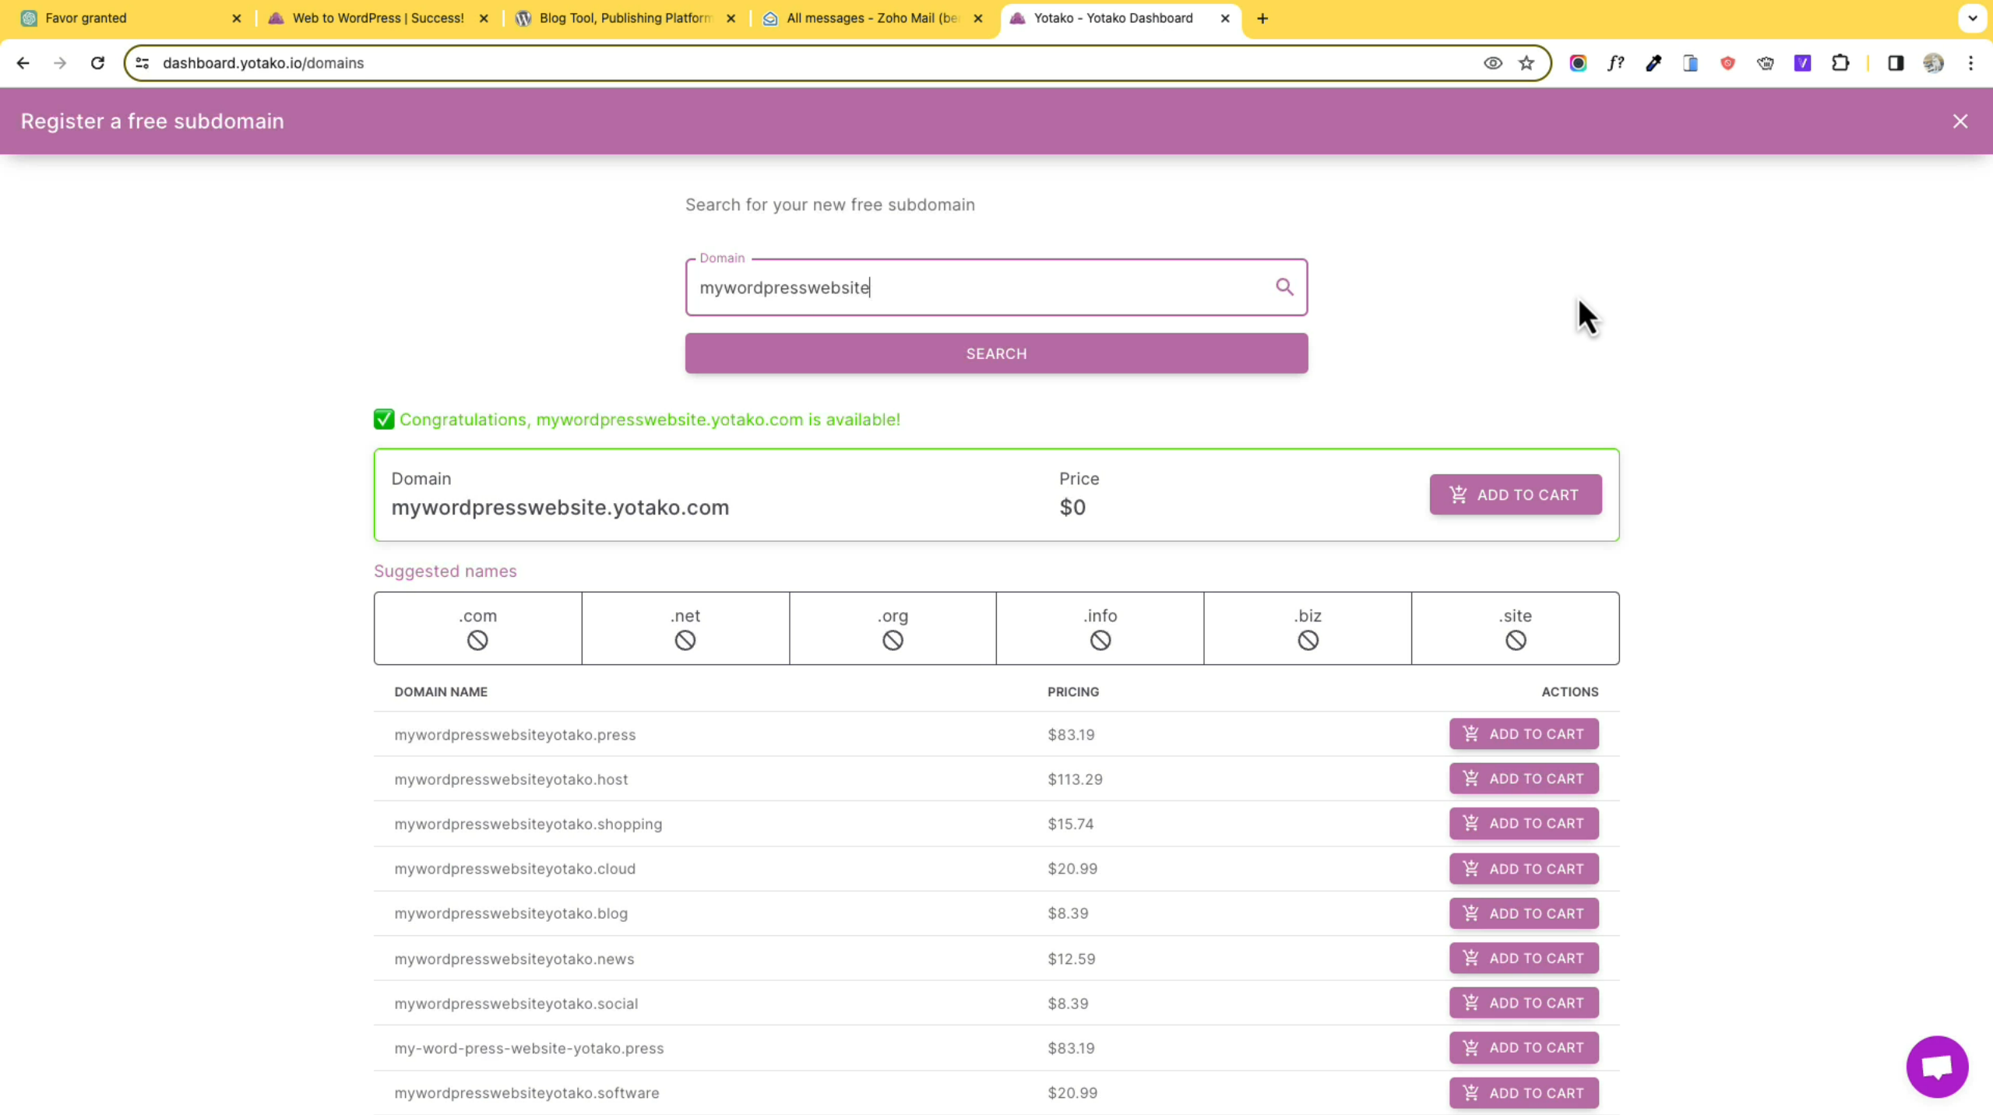Select the .com suggested names option
The image size is (1993, 1115).
(477, 628)
